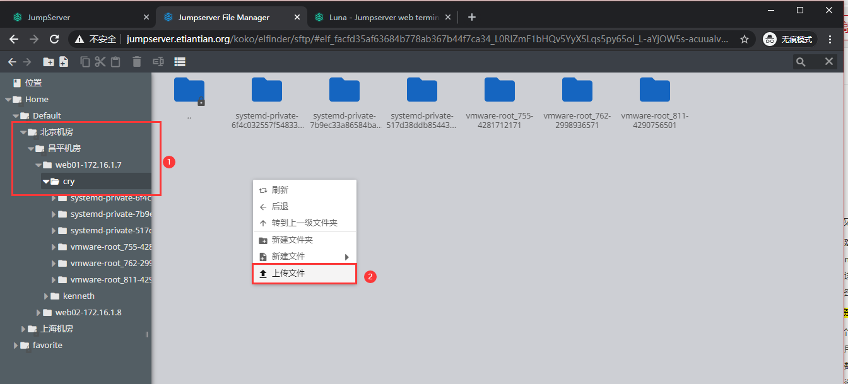Image resolution: width=848 pixels, height=384 pixels.
Task: Reload the page with the browser refresh icon
Action: point(54,39)
